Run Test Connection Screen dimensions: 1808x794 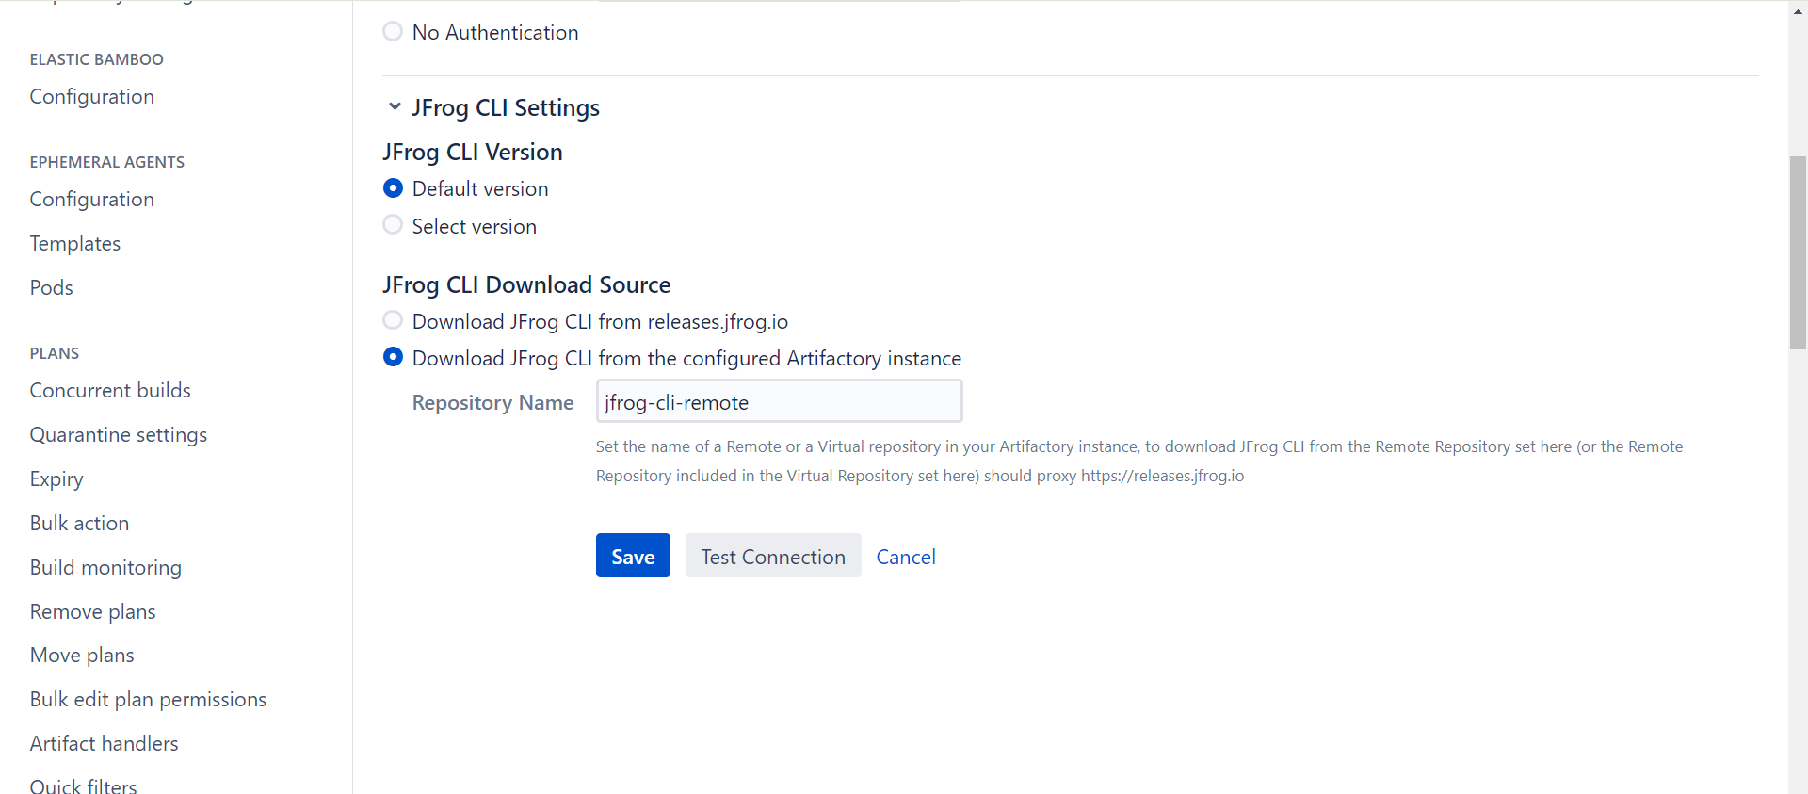click(773, 556)
